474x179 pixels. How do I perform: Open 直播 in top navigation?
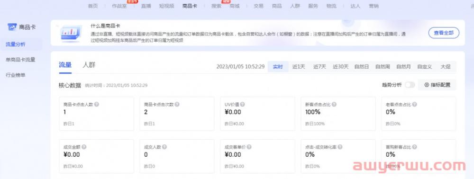pos(146,6)
